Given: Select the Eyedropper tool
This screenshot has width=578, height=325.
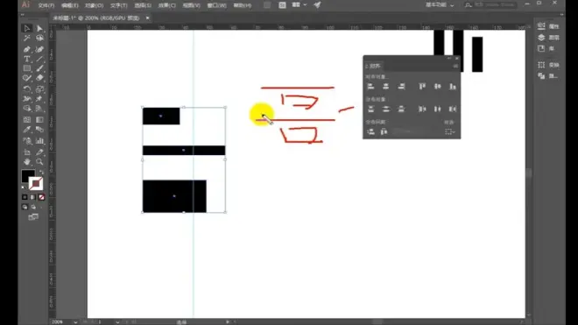Looking at the screenshot, I should click(x=27, y=130).
